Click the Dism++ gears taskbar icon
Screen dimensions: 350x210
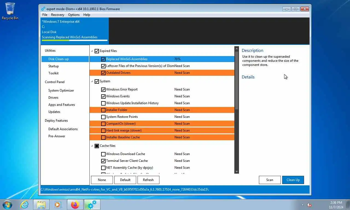[92, 205]
